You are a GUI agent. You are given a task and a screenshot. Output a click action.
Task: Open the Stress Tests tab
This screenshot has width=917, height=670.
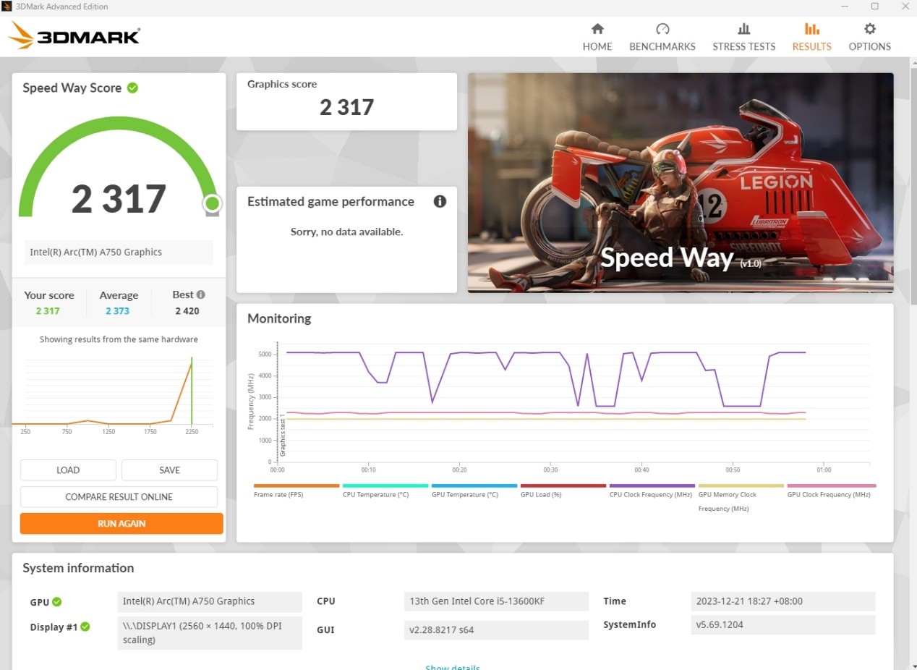[743, 37]
